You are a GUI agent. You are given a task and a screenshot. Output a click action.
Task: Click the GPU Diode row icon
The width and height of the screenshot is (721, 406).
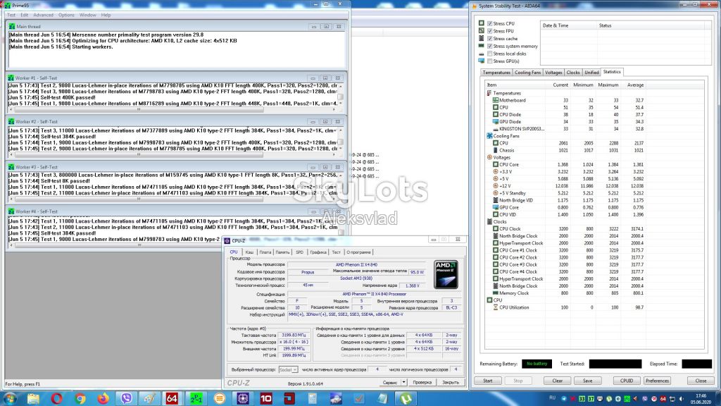[x=495, y=121]
